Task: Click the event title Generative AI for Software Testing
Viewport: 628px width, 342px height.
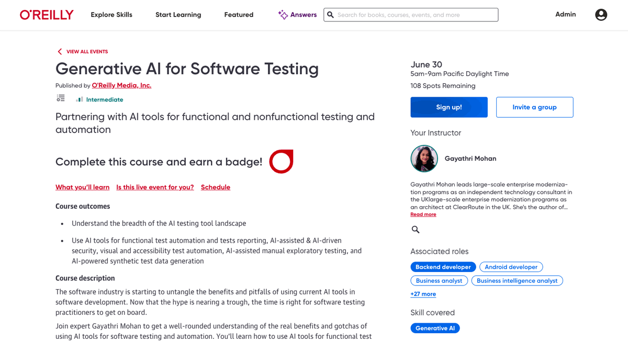Action: 187,69
